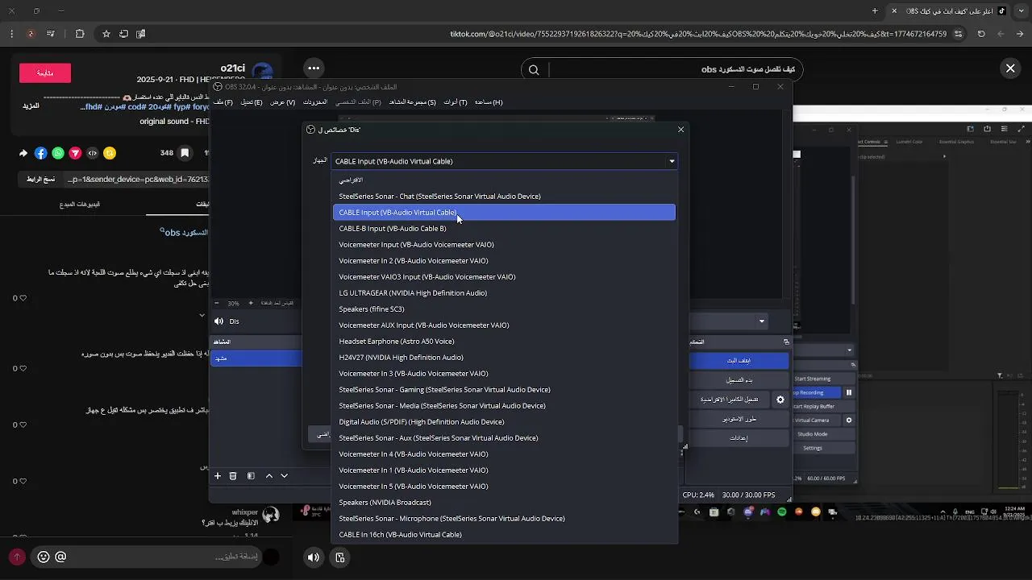Click the copy link button
The image size is (1032, 580).
click(40, 179)
